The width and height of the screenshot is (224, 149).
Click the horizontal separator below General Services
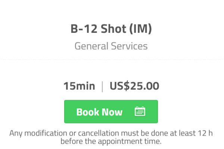tap(112, 59)
